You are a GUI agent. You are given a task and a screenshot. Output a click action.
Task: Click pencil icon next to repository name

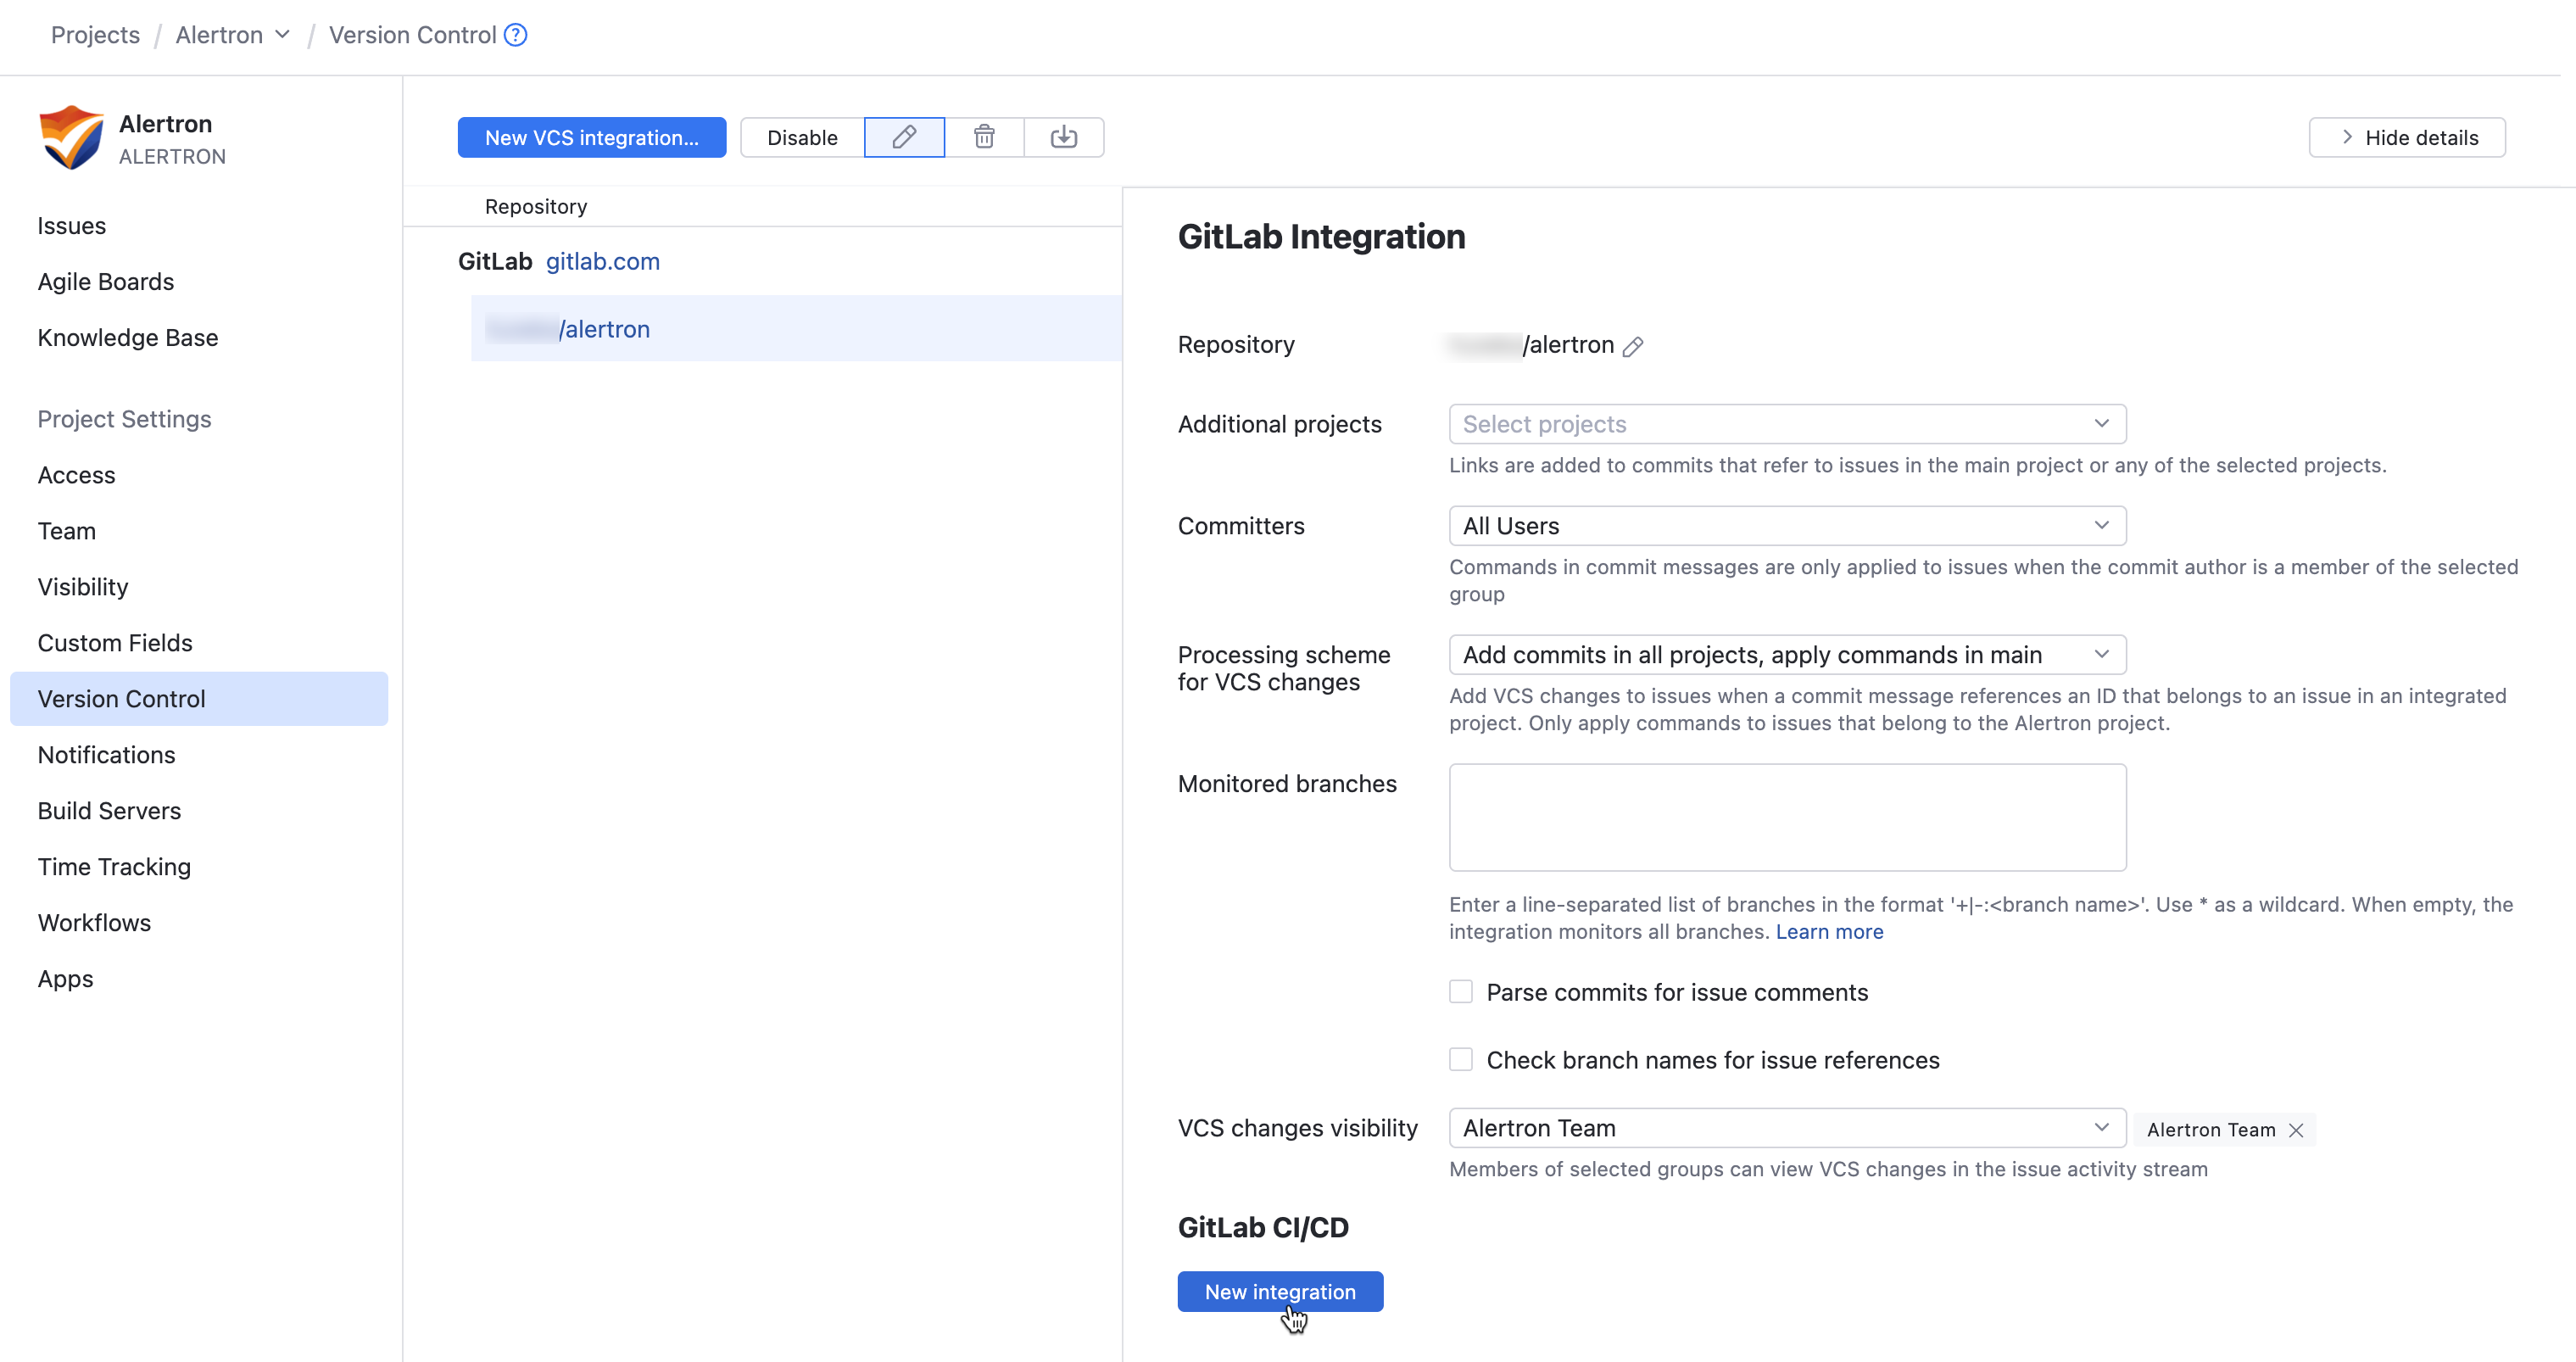[x=1633, y=346]
